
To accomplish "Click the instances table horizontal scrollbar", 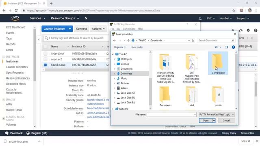I will click(x=76, y=70).
